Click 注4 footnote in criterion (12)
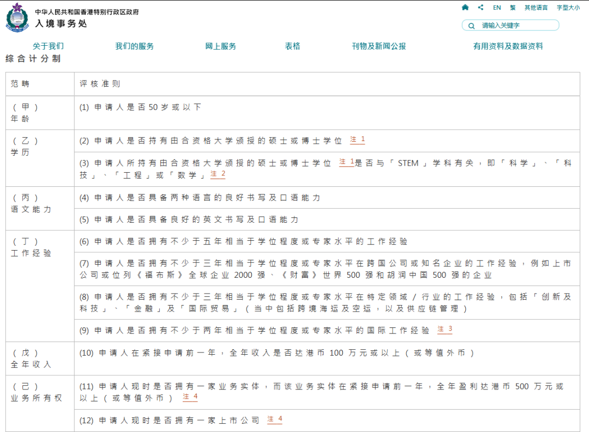 click(x=274, y=419)
